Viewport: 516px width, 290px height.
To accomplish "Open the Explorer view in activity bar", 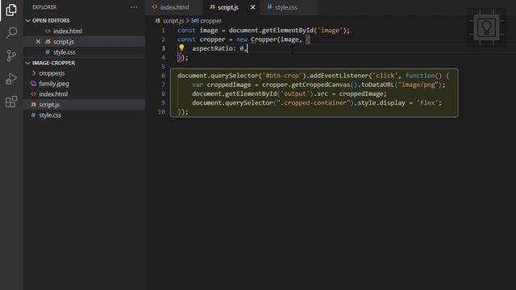I will coord(11,10).
